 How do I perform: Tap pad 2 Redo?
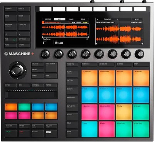coord(107,129)
